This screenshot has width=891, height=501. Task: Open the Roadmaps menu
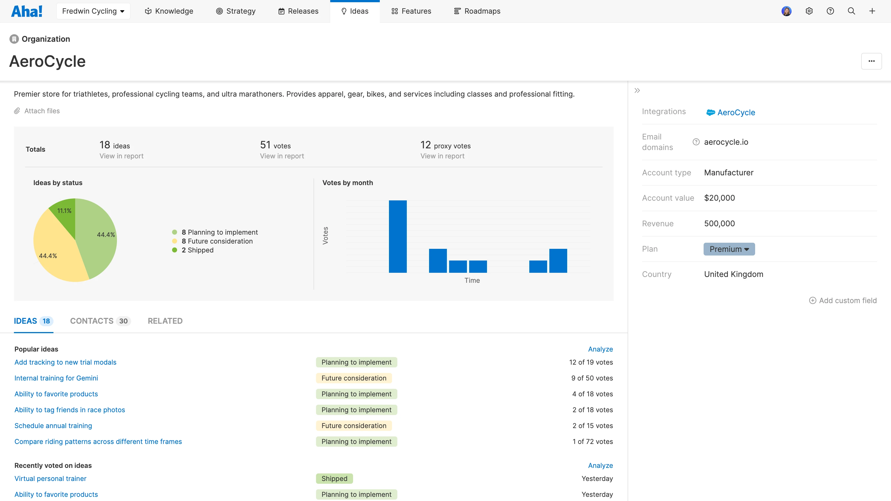[x=477, y=11]
